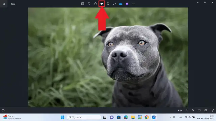Open Task View on taskbar
Image resolution: width=216 pixels, height=121 pixels.
click(105, 117)
